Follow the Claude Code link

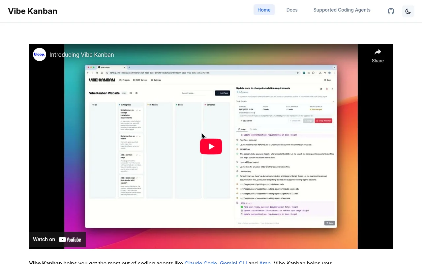[200, 262]
